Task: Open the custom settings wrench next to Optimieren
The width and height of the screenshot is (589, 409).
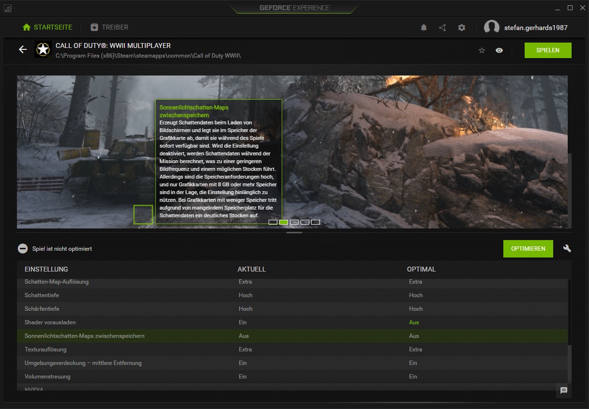Action: (x=566, y=248)
